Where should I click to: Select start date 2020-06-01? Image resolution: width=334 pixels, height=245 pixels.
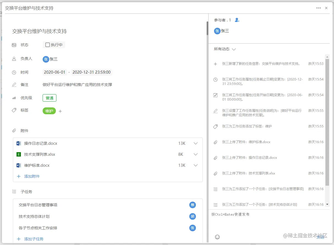[x=55, y=72]
